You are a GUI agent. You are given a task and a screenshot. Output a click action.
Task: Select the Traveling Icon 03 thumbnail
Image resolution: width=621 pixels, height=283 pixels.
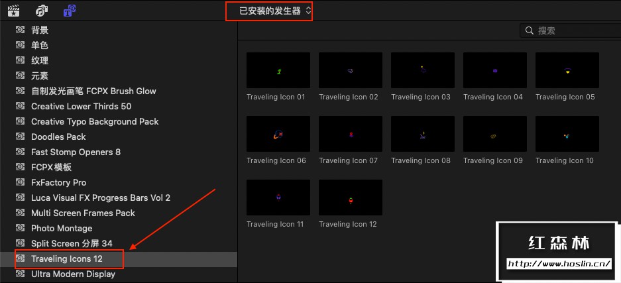pos(423,70)
